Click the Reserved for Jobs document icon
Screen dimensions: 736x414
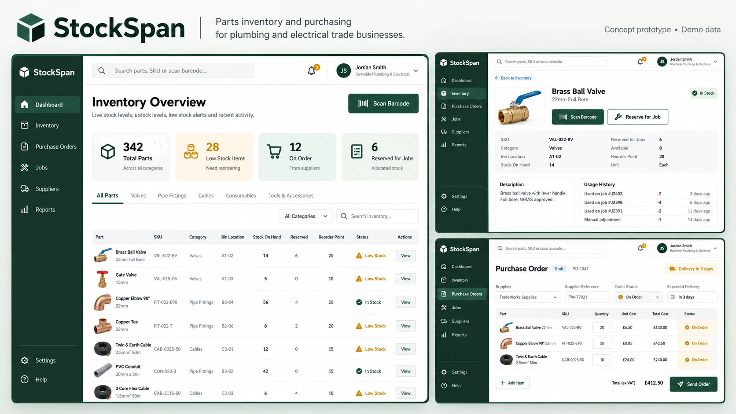coord(357,151)
